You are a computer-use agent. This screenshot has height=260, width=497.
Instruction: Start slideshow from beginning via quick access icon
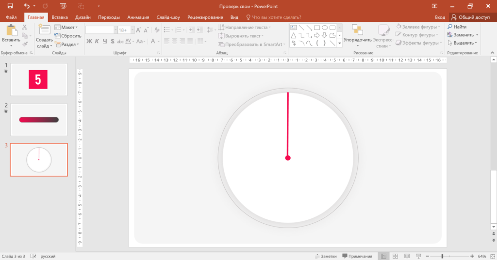[63, 6]
